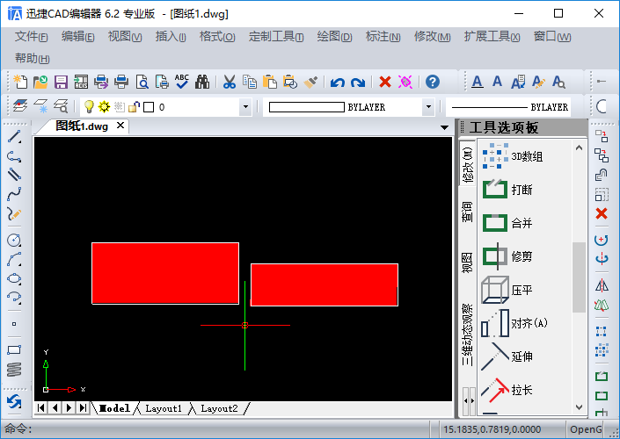Image resolution: width=620 pixels, height=439 pixels.
Task: Select the Point tool in the left toolbar
Action: coord(14,324)
